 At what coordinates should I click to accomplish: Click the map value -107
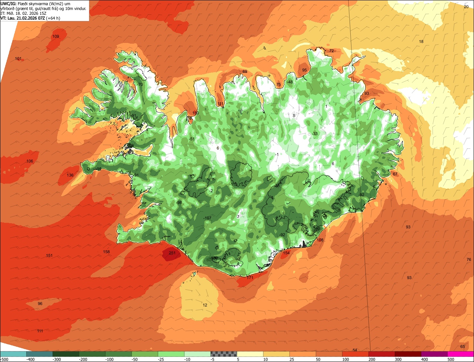[207, 218]
